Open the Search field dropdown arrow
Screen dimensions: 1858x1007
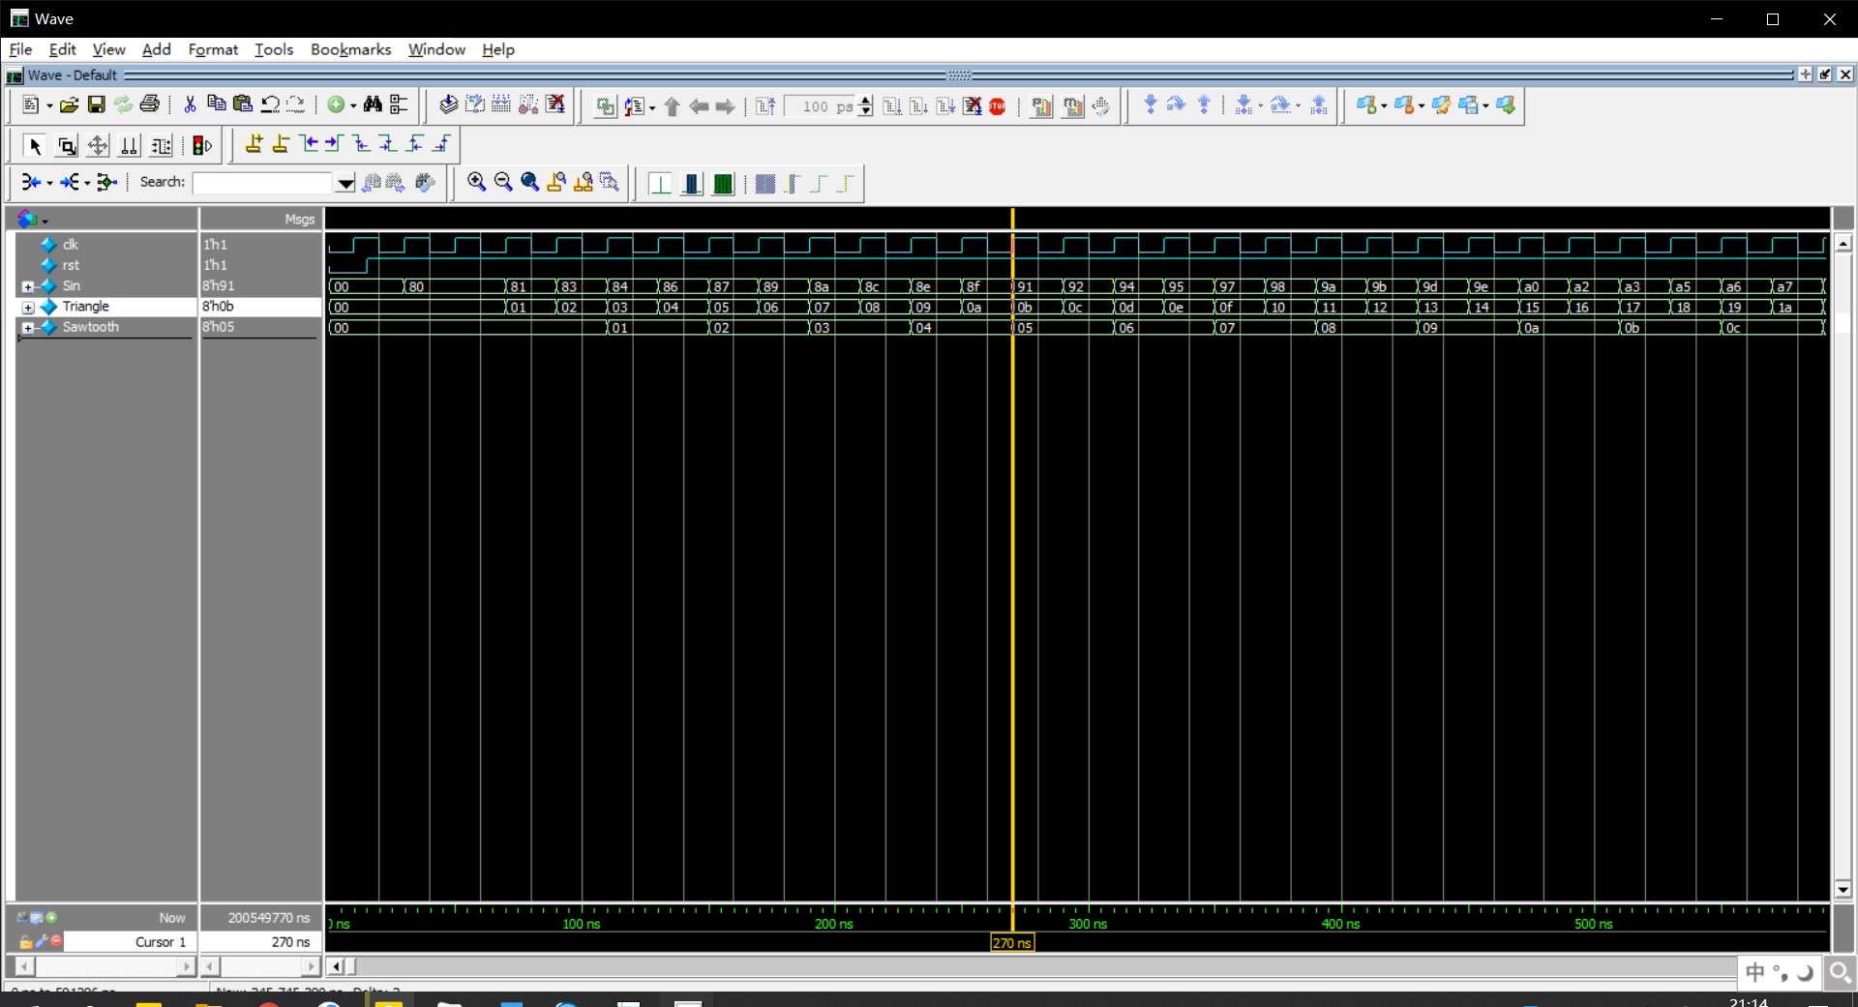click(345, 183)
